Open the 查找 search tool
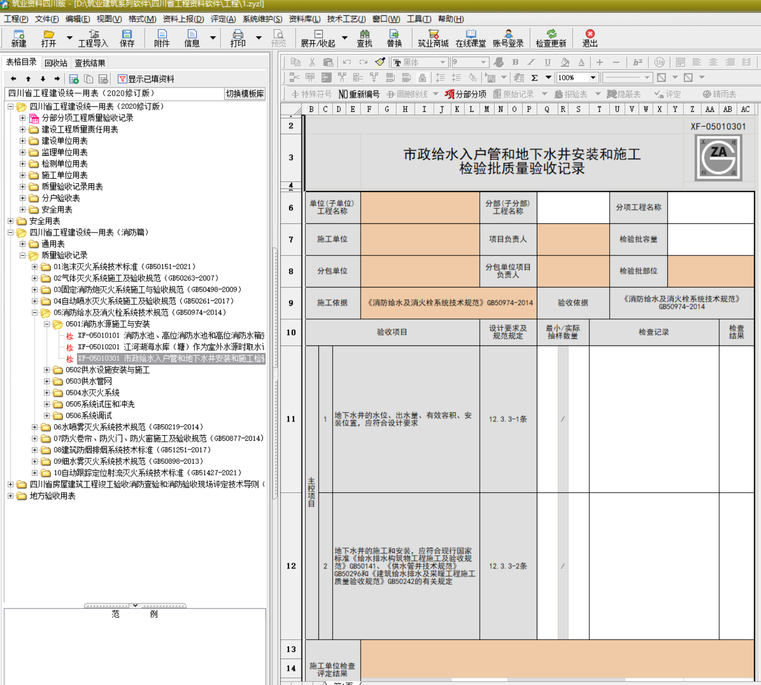761x685 pixels. tap(365, 38)
